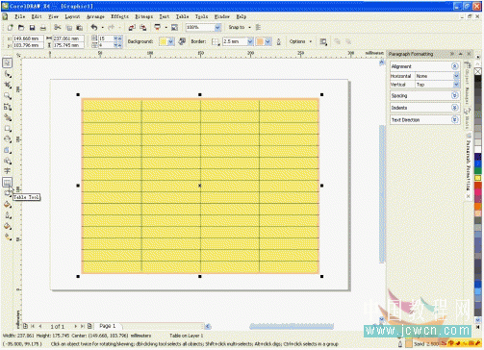Click the x position field

[x=28, y=38]
